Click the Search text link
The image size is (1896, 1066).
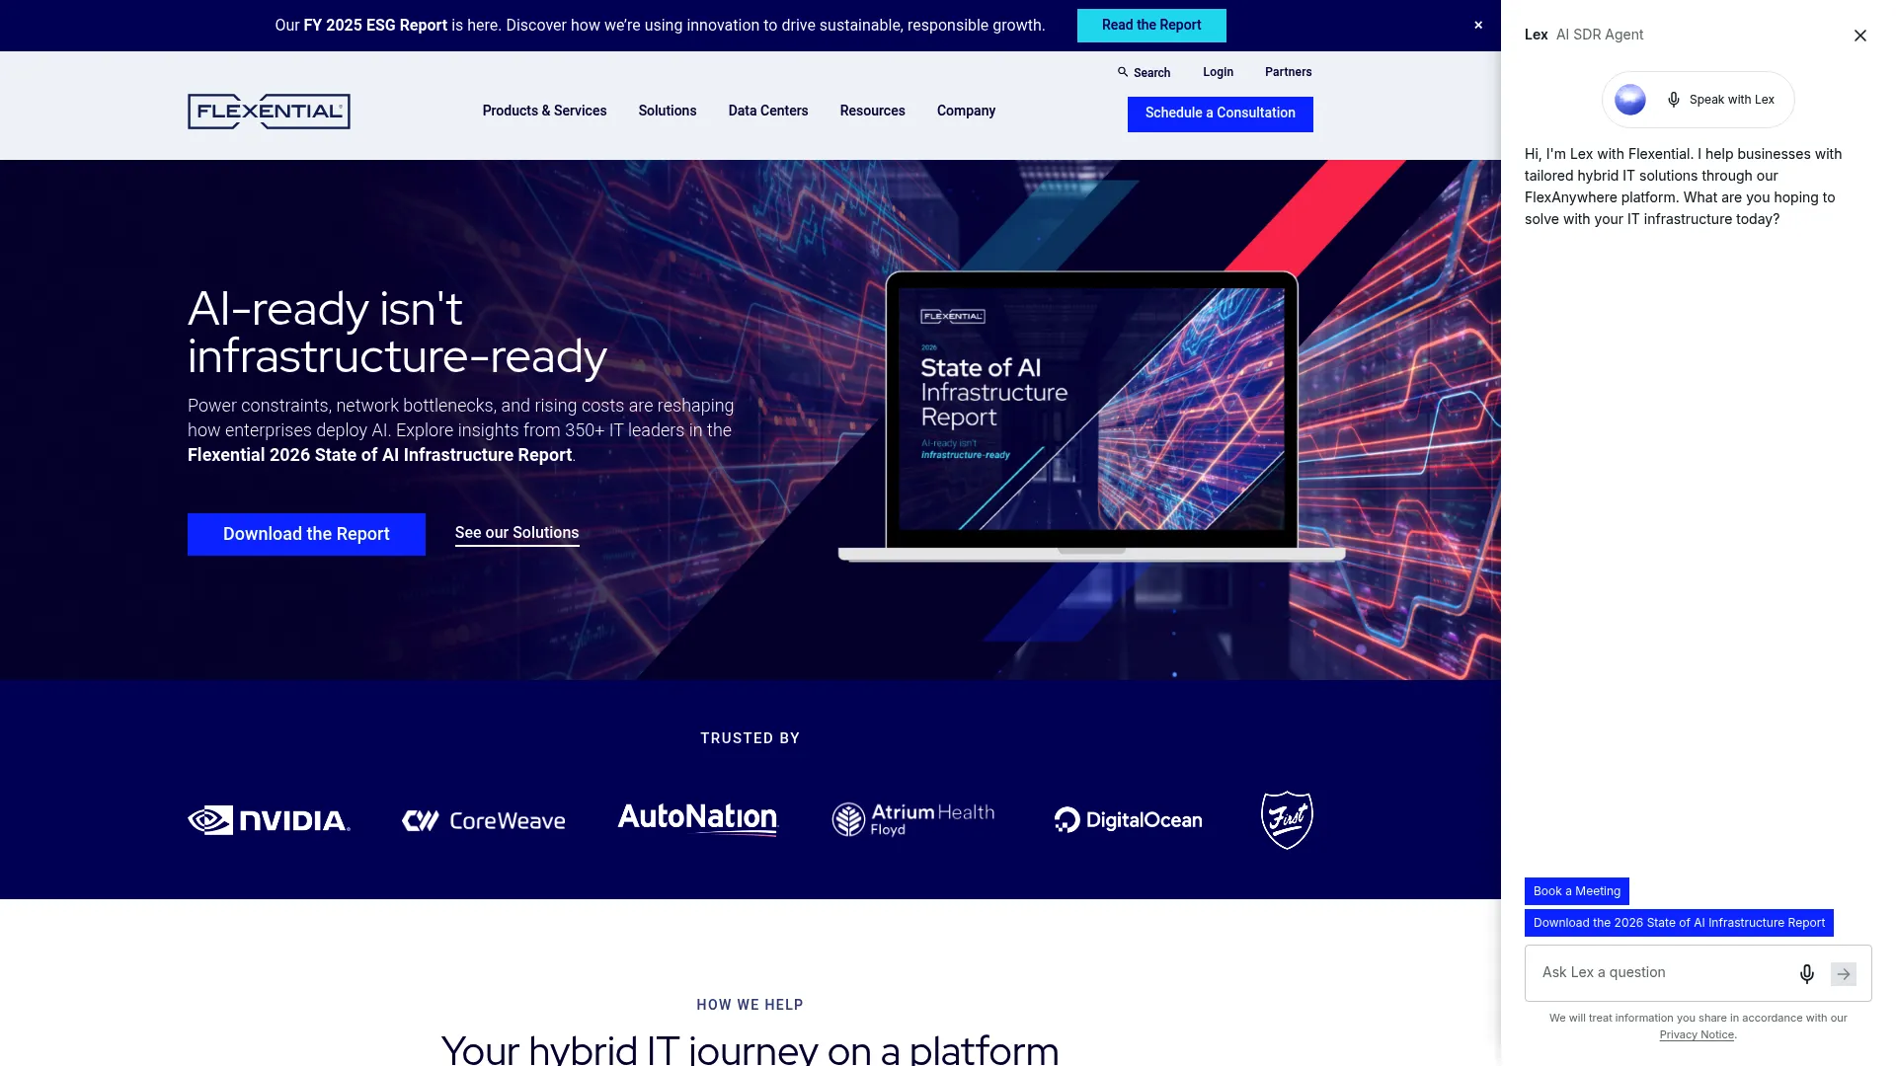(x=1151, y=73)
